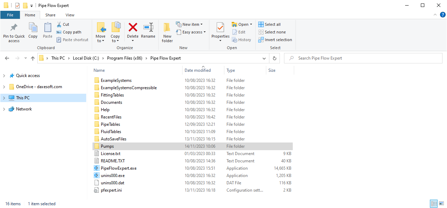The image size is (447, 208).
Task: Go forward in folder history
Action: point(17,58)
